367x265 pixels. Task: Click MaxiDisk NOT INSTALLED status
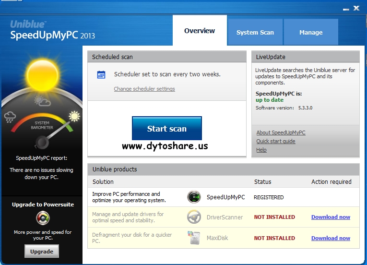[274, 238]
